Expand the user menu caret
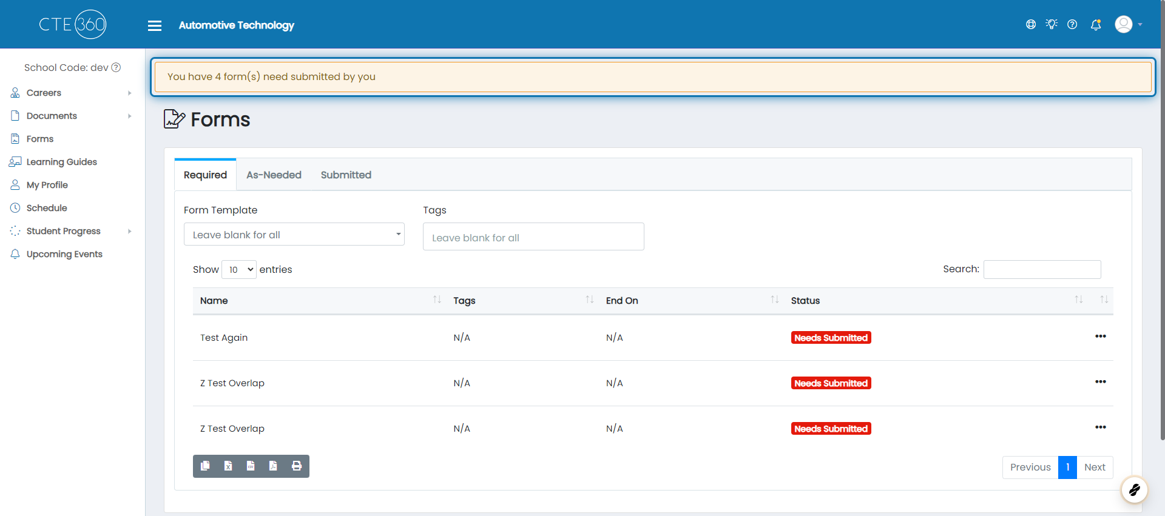The width and height of the screenshot is (1165, 516). [1140, 25]
